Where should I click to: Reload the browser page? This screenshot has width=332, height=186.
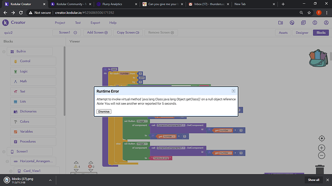coord(21,12)
